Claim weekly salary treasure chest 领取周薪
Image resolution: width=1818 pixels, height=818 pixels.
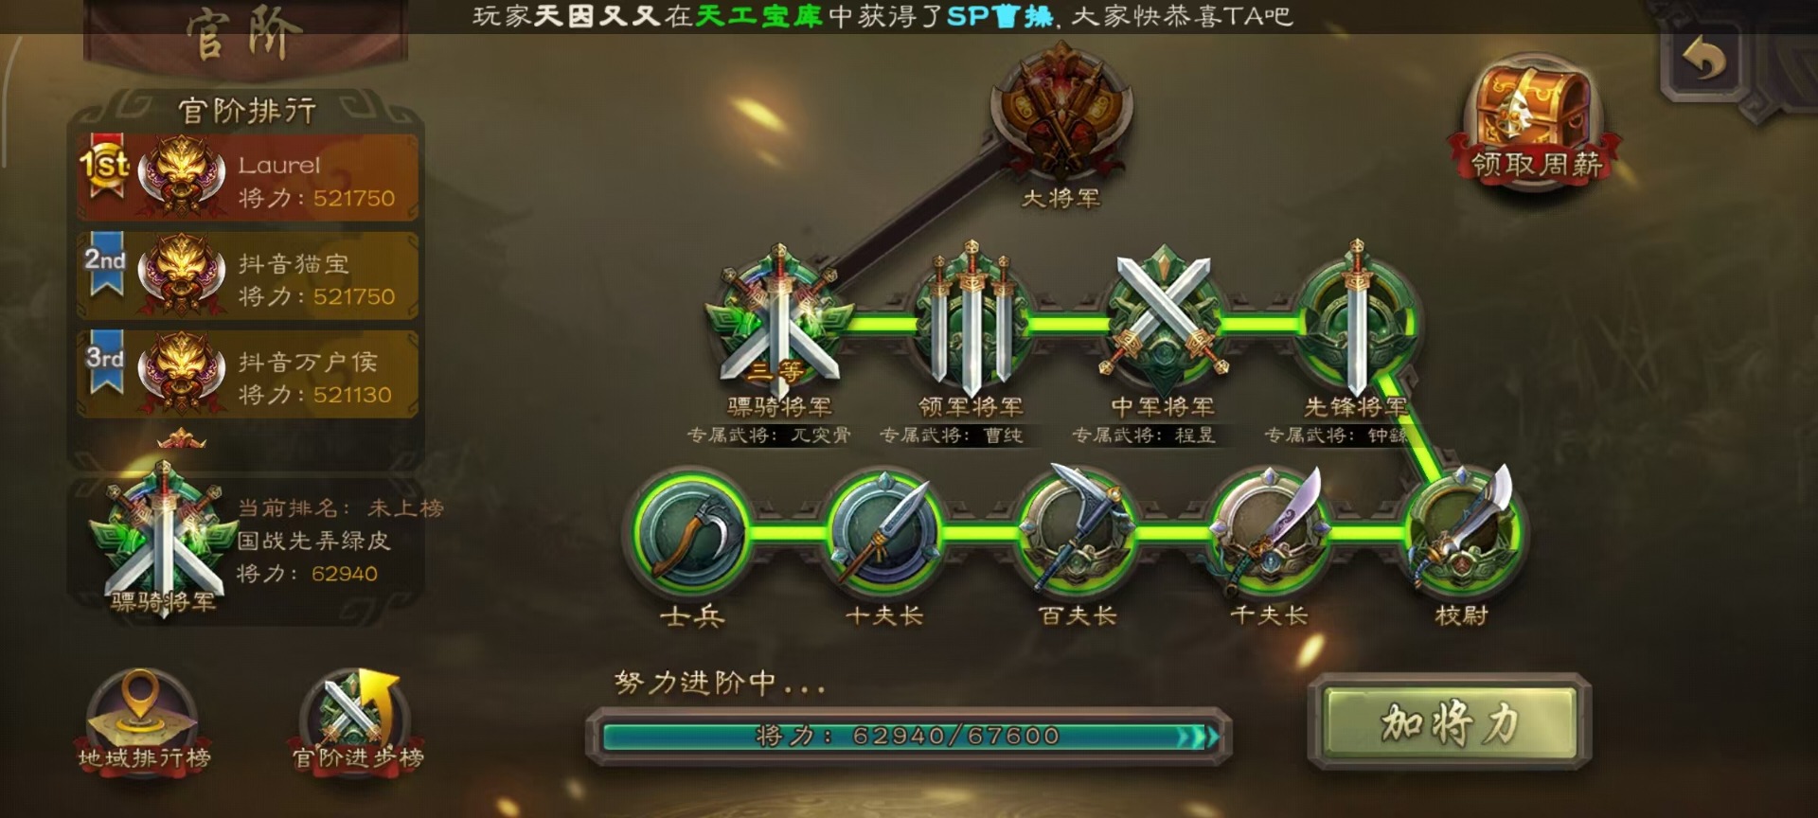click(x=1534, y=121)
